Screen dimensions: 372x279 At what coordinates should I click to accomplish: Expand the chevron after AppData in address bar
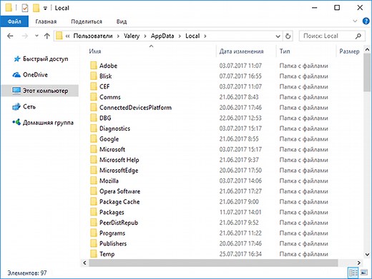[x=180, y=36]
